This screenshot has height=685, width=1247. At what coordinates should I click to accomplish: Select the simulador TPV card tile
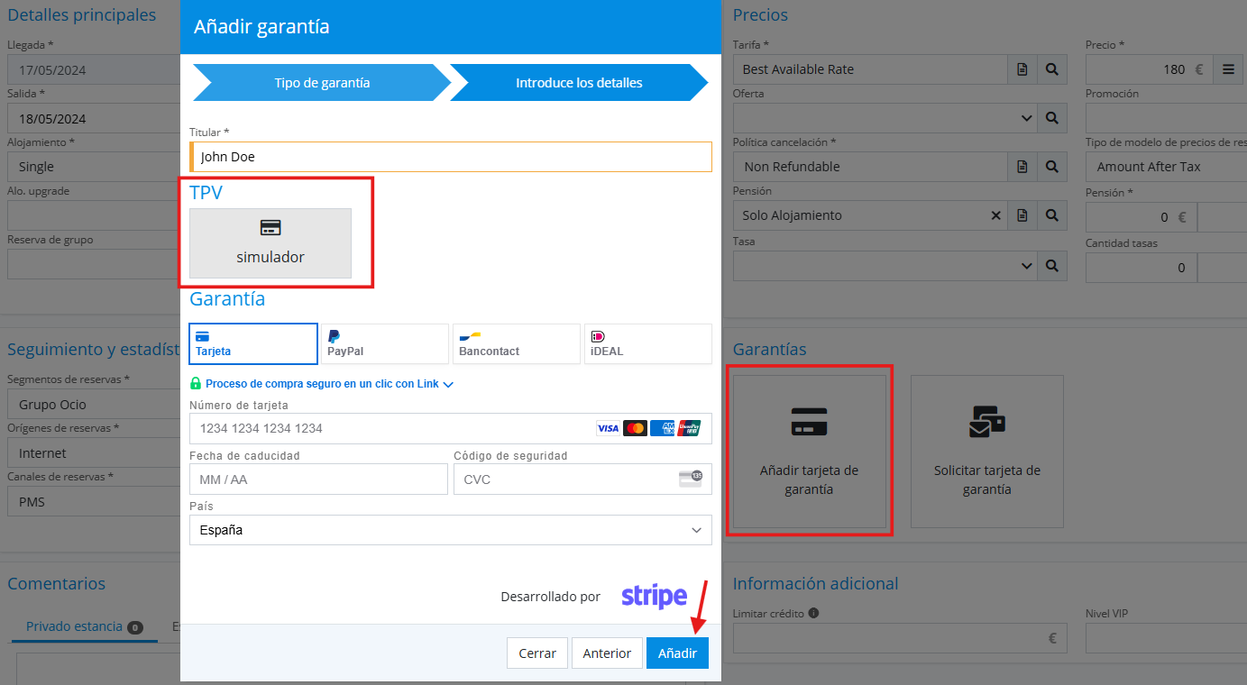click(x=270, y=243)
